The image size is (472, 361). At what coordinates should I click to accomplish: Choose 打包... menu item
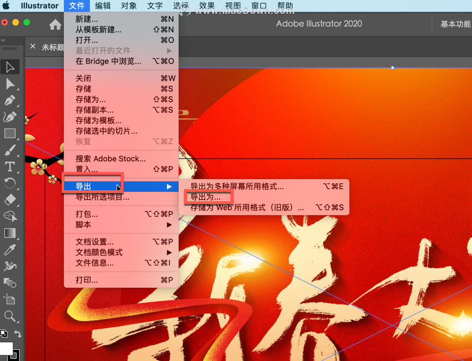pos(121,215)
